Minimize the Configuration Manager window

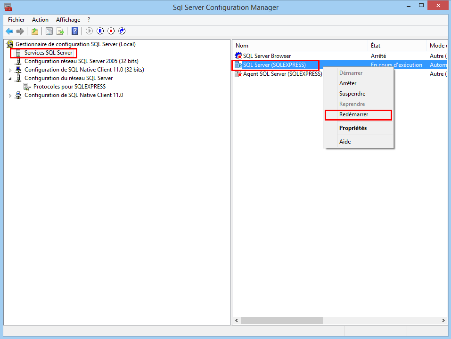[409, 6]
